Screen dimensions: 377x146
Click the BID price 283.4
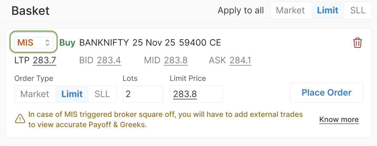(x=109, y=60)
